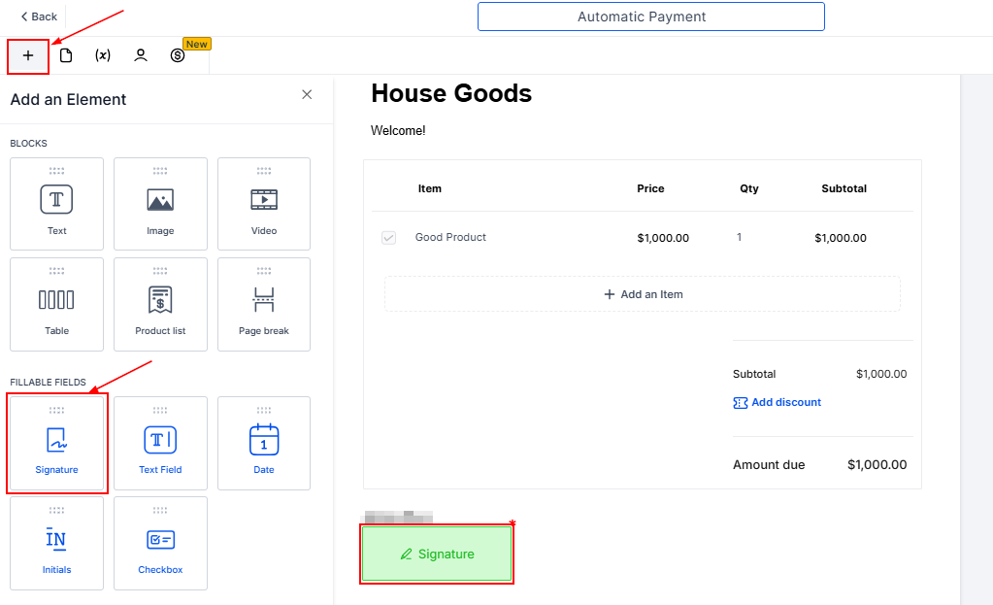Screen dimensions: 993x605
Task: Click the Add discount link
Action: (x=778, y=402)
